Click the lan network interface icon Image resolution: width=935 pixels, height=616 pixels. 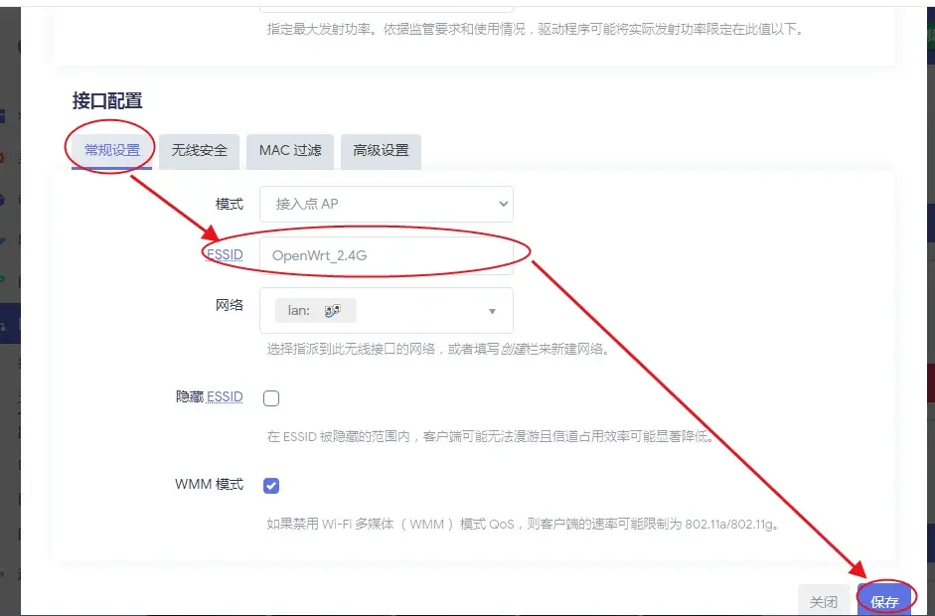[x=333, y=311]
